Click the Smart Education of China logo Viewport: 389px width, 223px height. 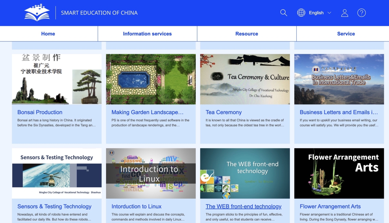coord(37,13)
